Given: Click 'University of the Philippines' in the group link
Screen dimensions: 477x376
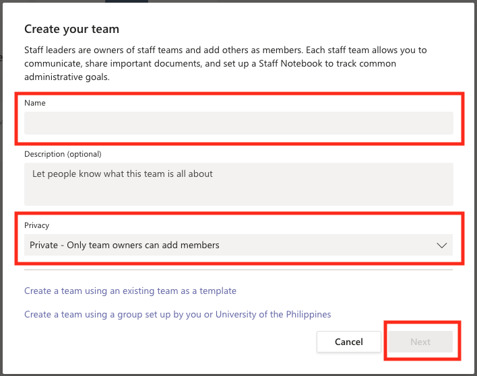Looking at the screenshot, I should point(273,314).
